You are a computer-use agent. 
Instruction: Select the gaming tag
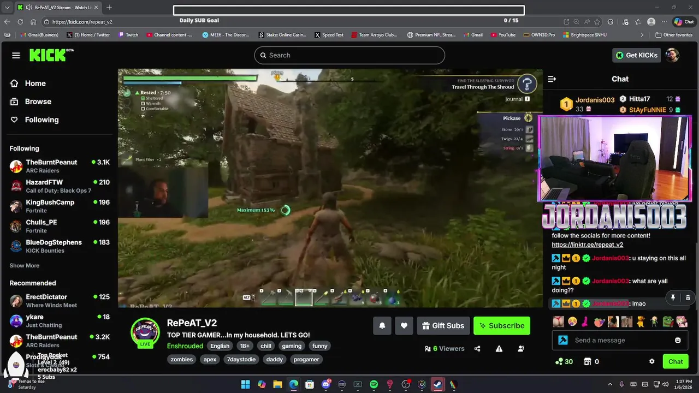tap(292, 346)
